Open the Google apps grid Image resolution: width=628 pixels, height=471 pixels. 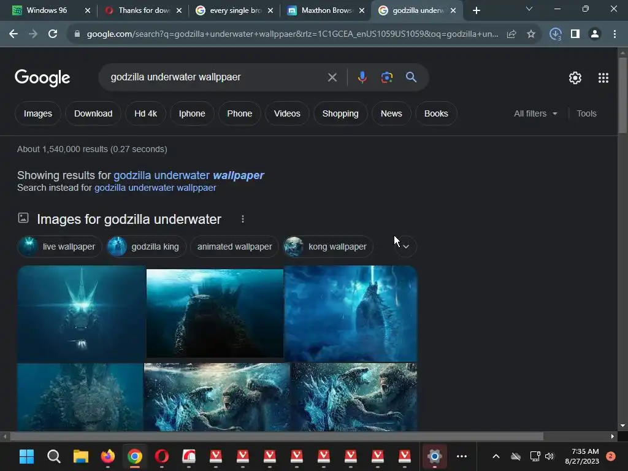pos(603,78)
